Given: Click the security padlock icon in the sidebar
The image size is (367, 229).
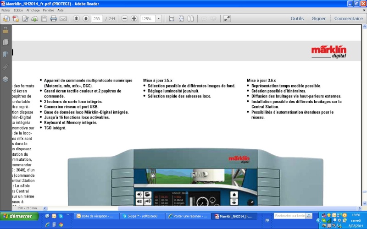Looking at the screenshot, I should click(6, 30).
